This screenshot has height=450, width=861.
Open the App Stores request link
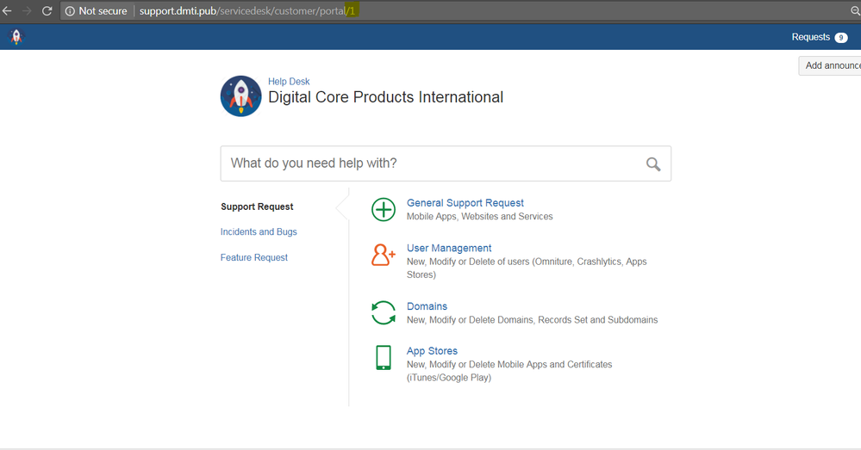(x=432, y=351)
